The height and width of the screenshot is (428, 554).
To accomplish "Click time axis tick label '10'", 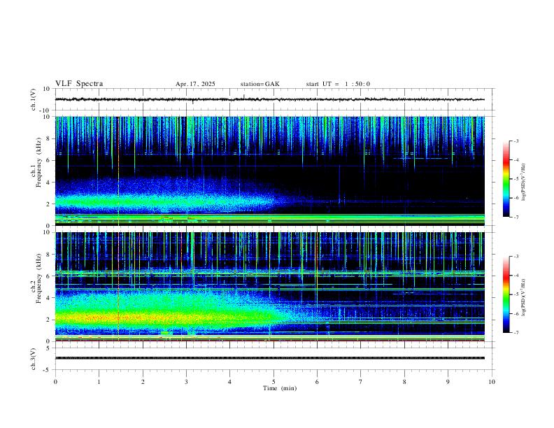I will 492,382.
